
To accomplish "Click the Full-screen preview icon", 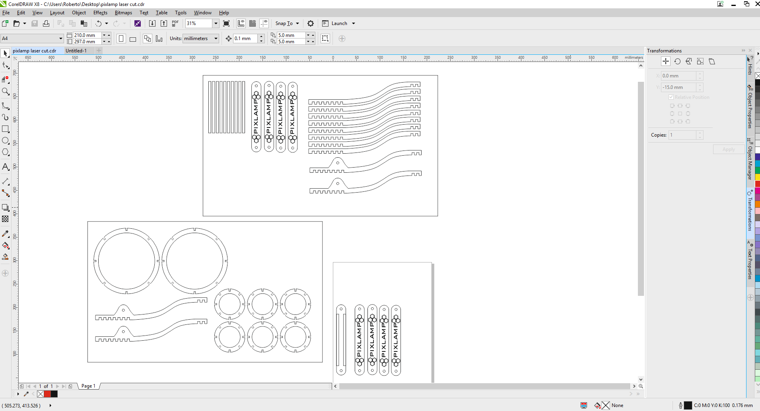I will coord(226,23).
